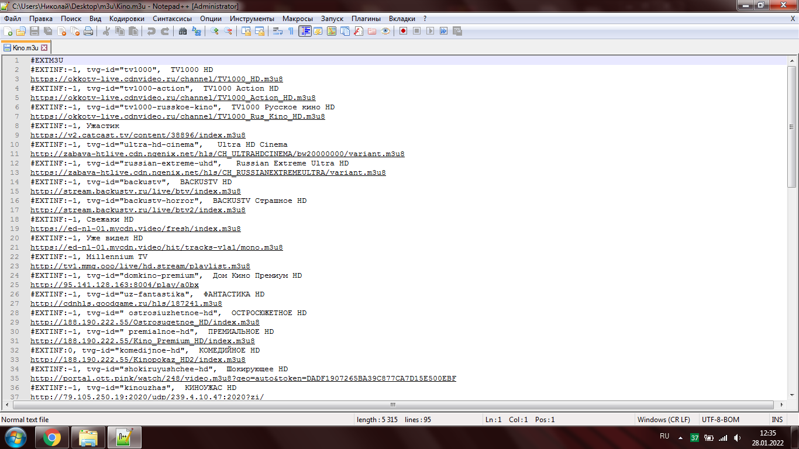The width and height of the screenshot is (799, 449).
Task: Click the line with "Millennium TV"
Action: pyautogui.click(x=89, y=257)
